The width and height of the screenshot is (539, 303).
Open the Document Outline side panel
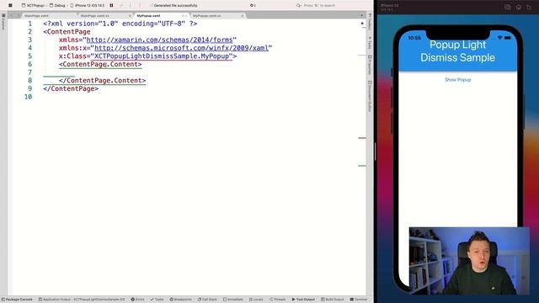coord(370,96)
